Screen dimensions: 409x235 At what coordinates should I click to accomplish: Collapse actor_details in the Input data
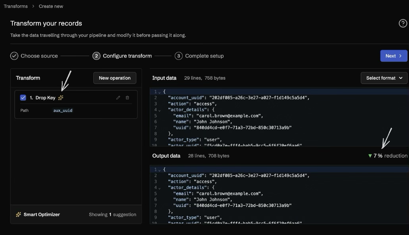pos(160,110)
